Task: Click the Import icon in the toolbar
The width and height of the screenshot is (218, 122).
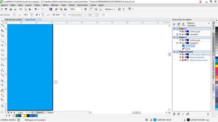Action: pyautogui.click(x=57, y=9)
